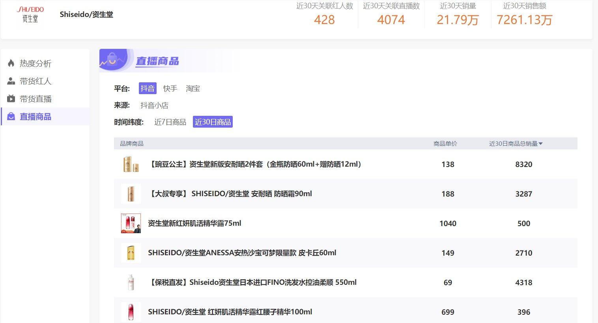
Task: Click the 7261.13万 sales revenue value
Action: (x=524, y=20)
